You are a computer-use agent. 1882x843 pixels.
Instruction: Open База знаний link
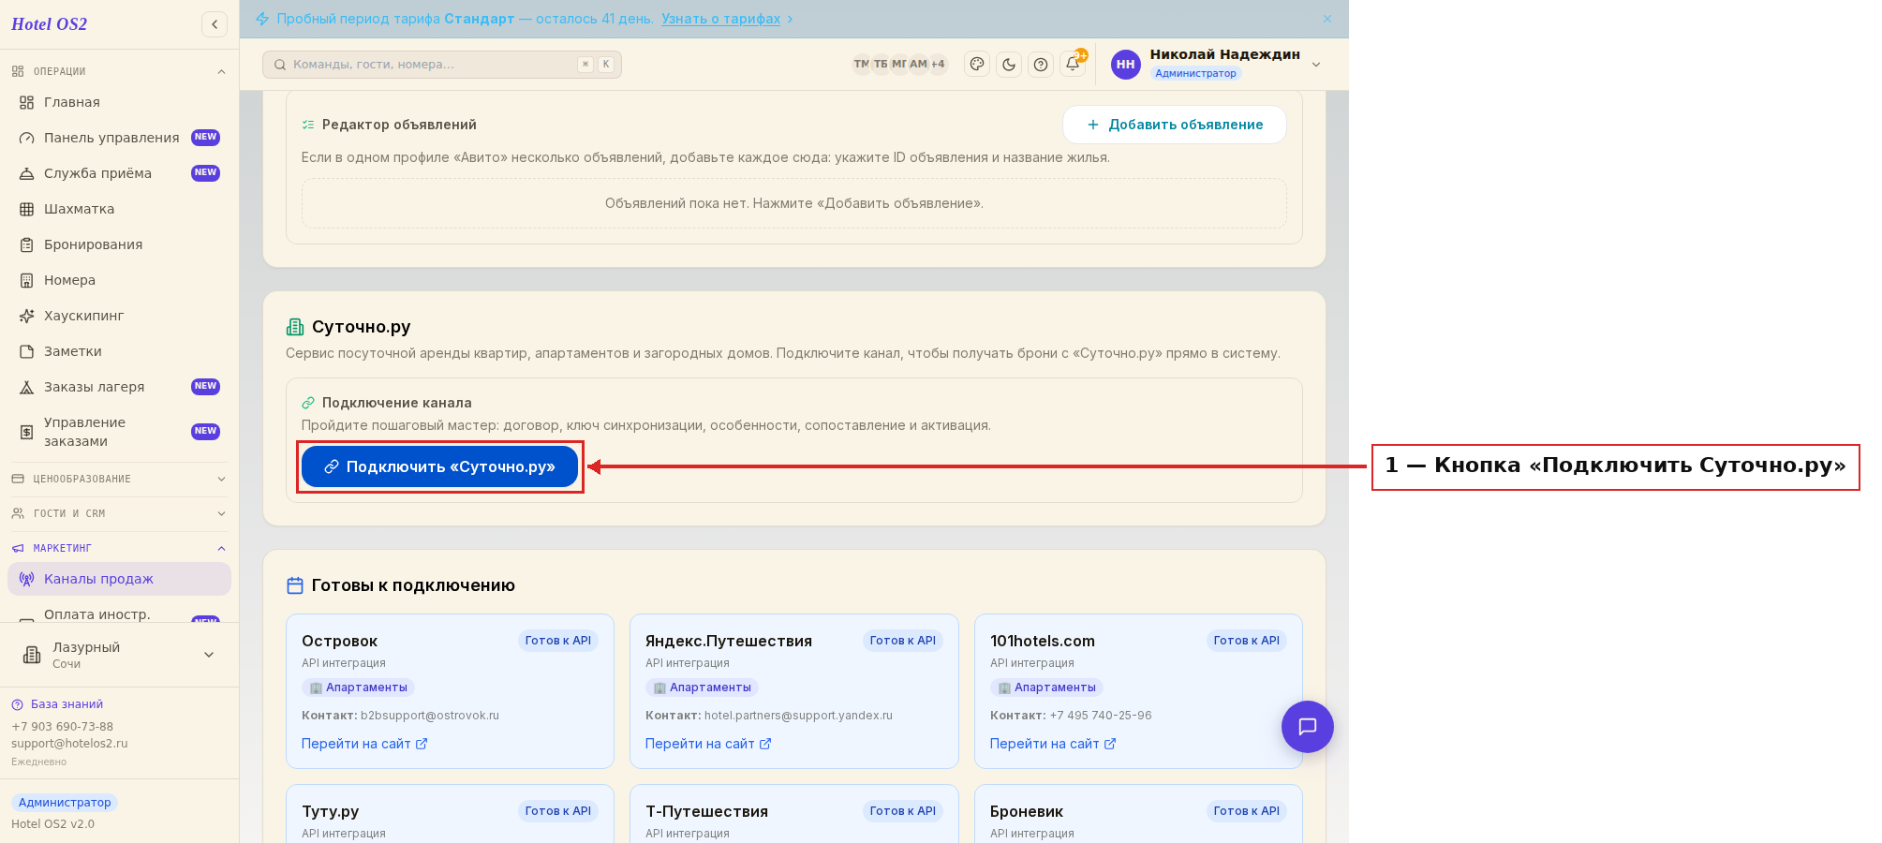57,704
